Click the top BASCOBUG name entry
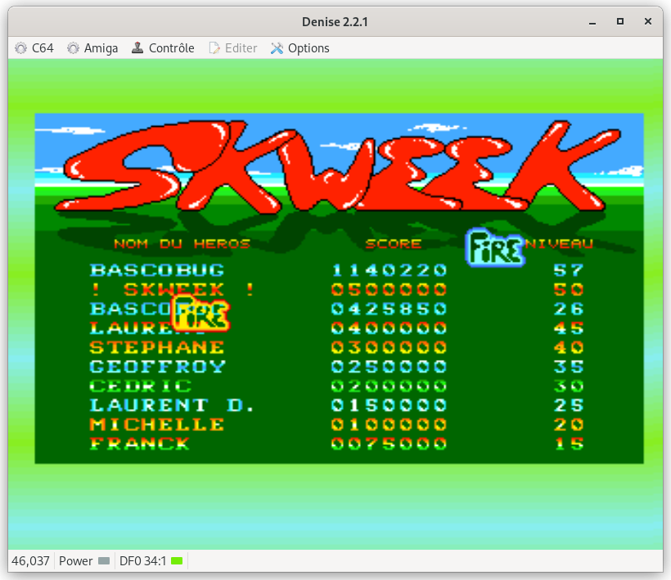Image resolution: width=671 pixels, height=580 pixels. pyautogui.click(x=157, y=270)
